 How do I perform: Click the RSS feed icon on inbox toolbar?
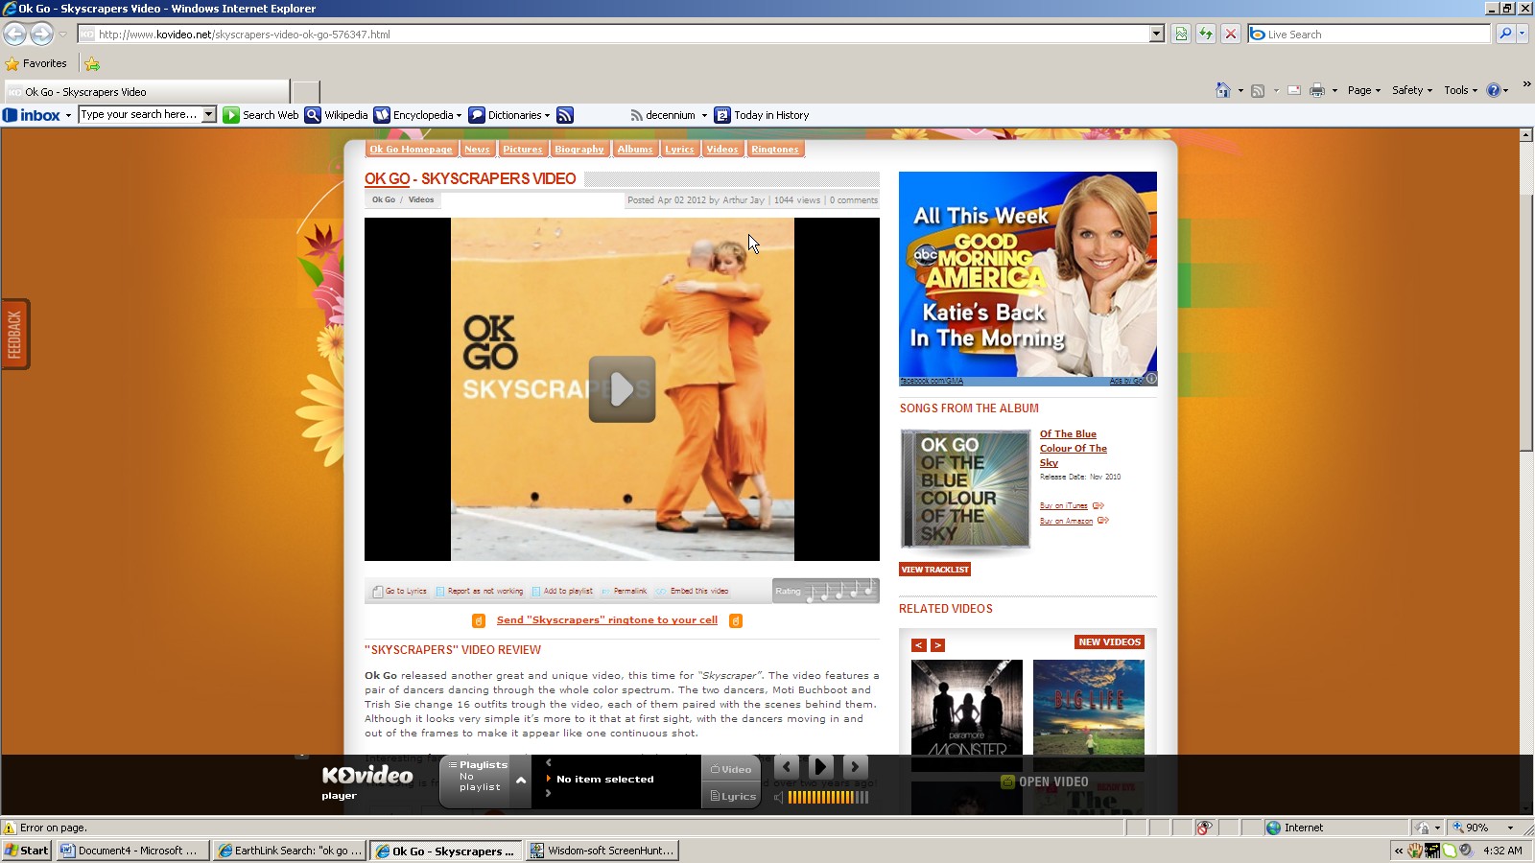(x=565, y=115)
